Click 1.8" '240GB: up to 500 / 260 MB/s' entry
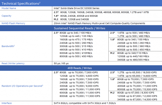The image size is (162, 105). click(134, 43)
